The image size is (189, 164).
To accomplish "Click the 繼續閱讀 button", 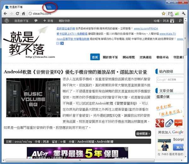I will pyautogui.click(x=143, y=133).
